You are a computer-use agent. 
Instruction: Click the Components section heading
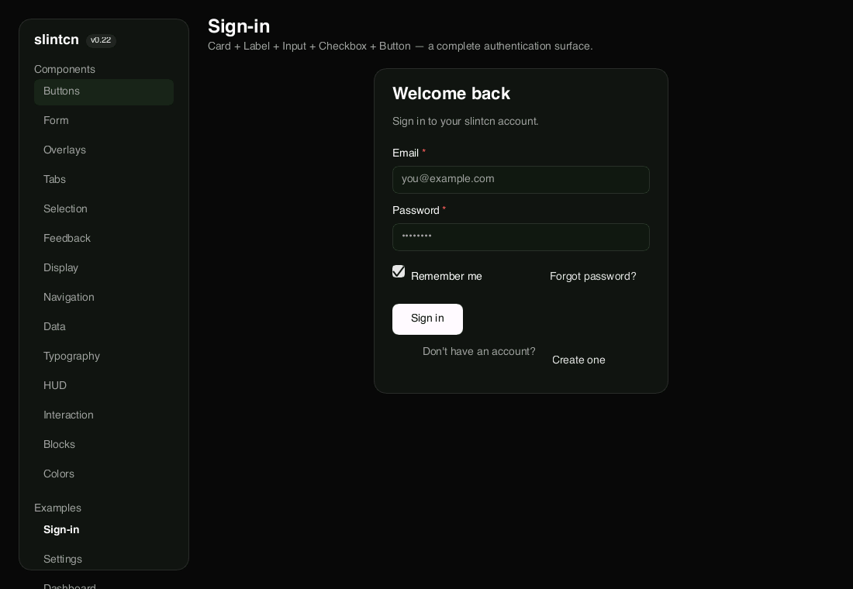[x=64, y=69]
